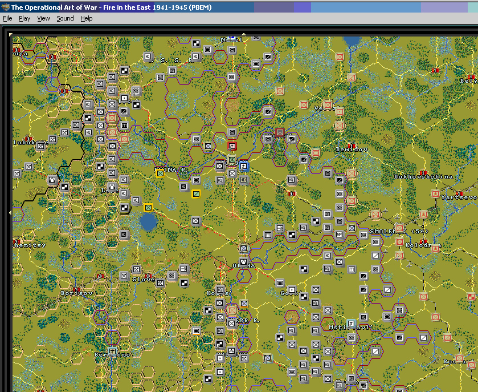Select the Soviet unit on Roslavl label
Image resolution: width=478 pixels, height=392 pixels.
pos(459,358)
